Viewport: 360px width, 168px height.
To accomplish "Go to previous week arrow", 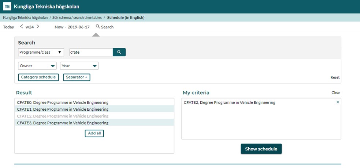I will 22,27.
